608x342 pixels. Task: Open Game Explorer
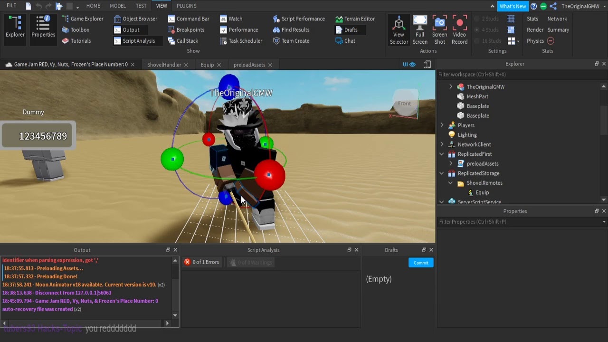point(83,19)
